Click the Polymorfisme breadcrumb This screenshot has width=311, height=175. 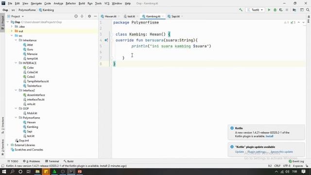[27, 10]
